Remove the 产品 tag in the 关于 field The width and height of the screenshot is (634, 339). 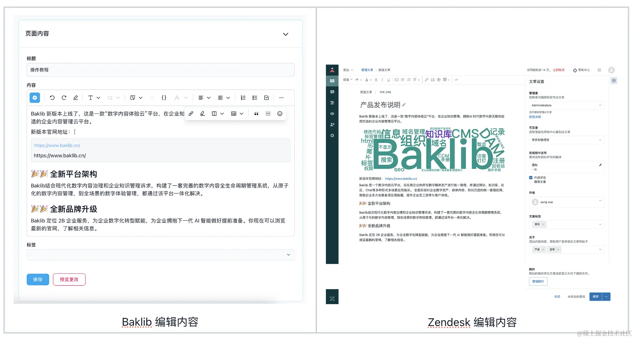543,249
